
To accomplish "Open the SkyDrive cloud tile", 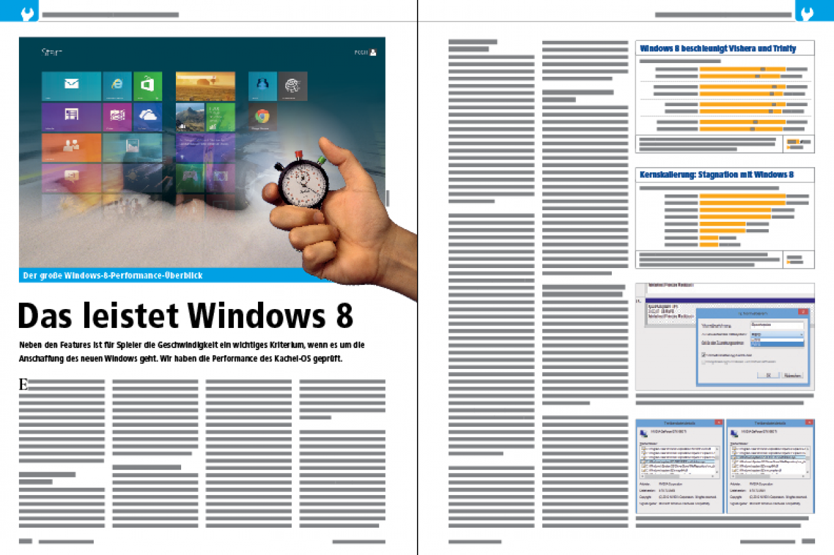I will pos(148,117).
